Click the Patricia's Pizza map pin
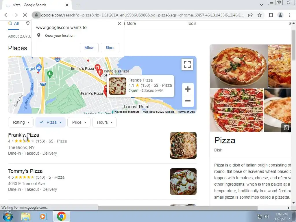The image size is (296, 222). [x=100, y=73]
